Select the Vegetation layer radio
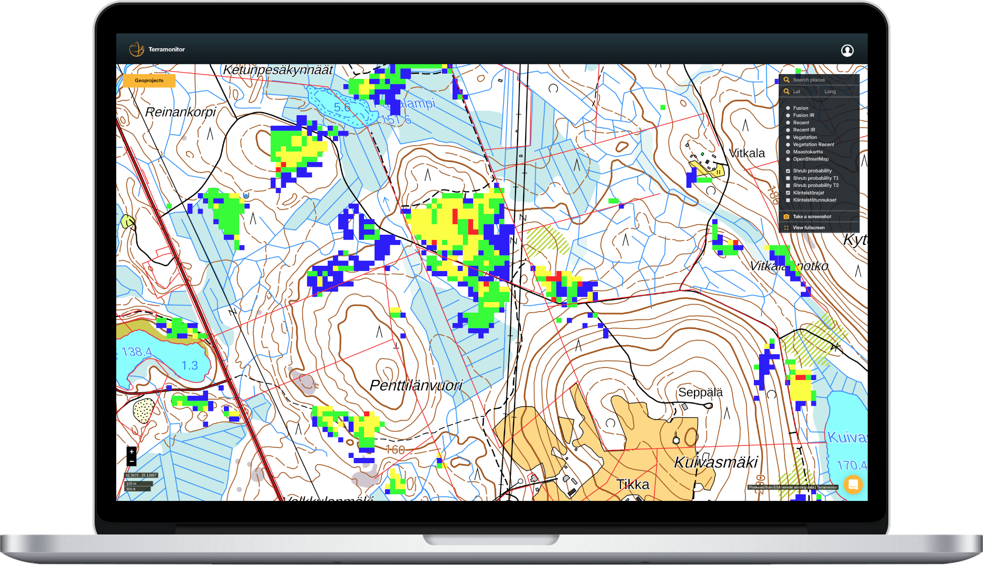Screen dimensions: 983x565 click(x=788, y=137)
